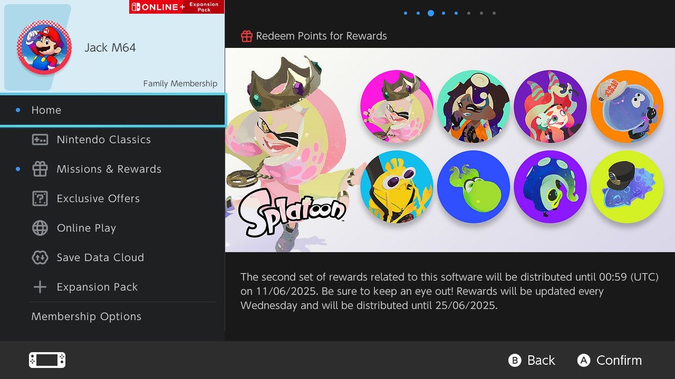This screenshot has height=379, width=675.
Task: Select the Marina avatar reward
Action: pyautogui.click(x=473, y=106)
